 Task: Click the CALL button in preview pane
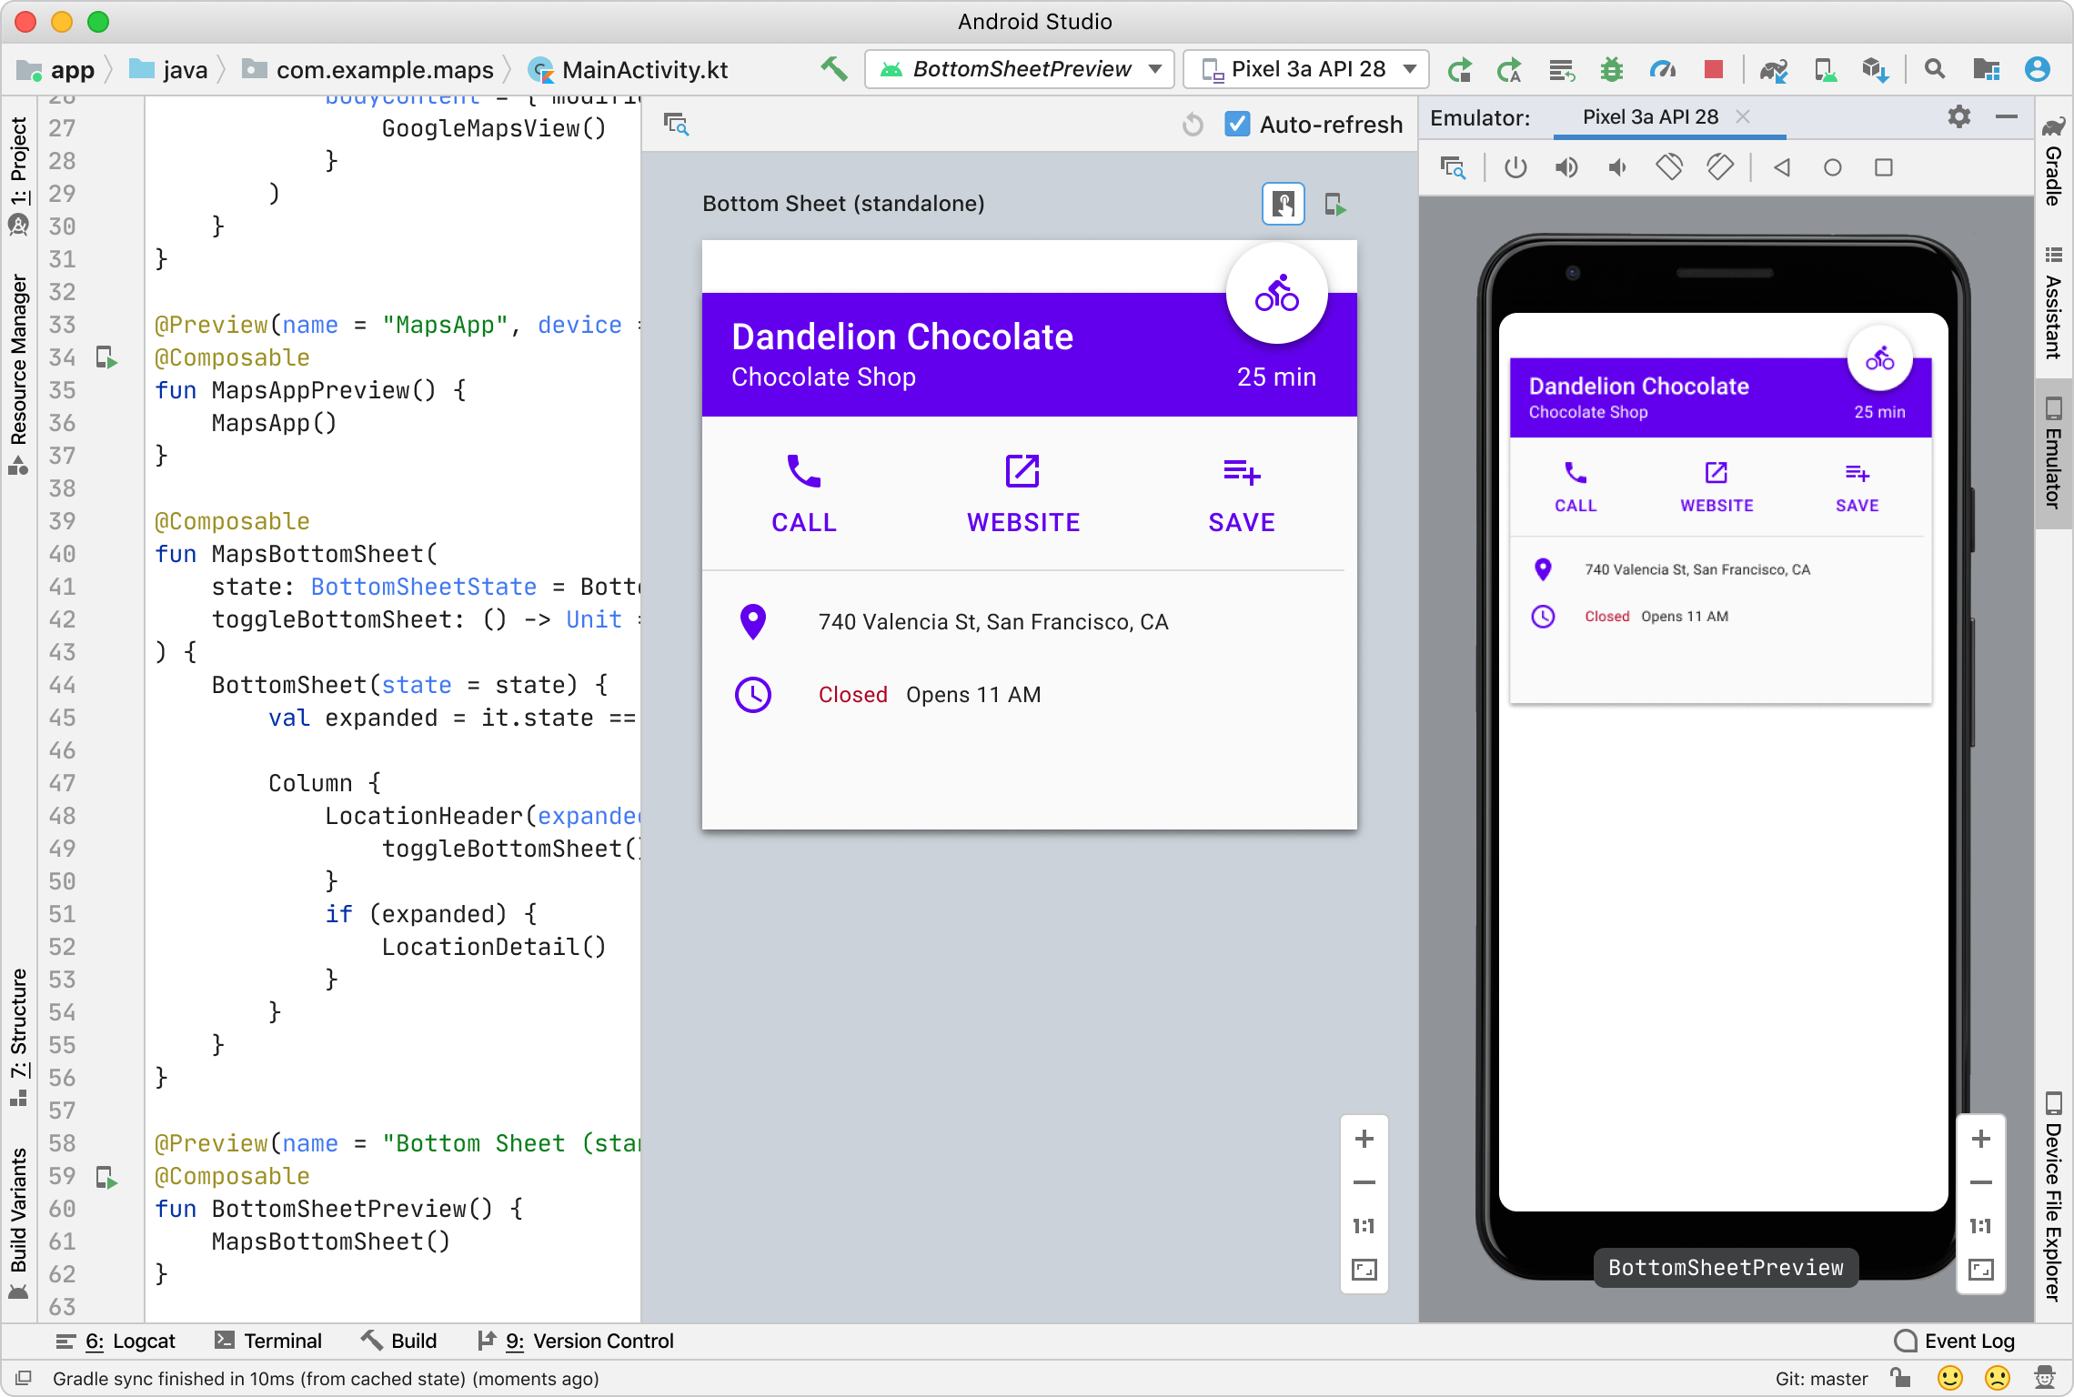[x=804, y=494]
